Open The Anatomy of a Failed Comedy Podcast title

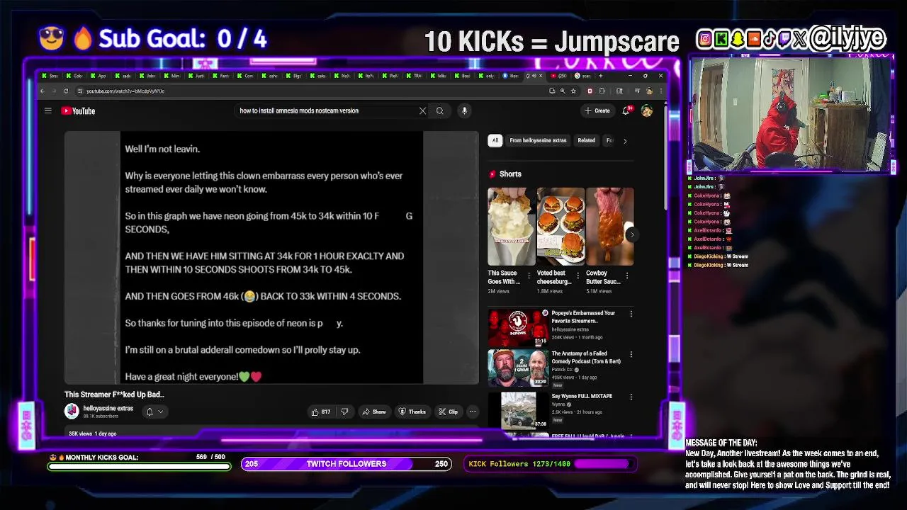586,357
